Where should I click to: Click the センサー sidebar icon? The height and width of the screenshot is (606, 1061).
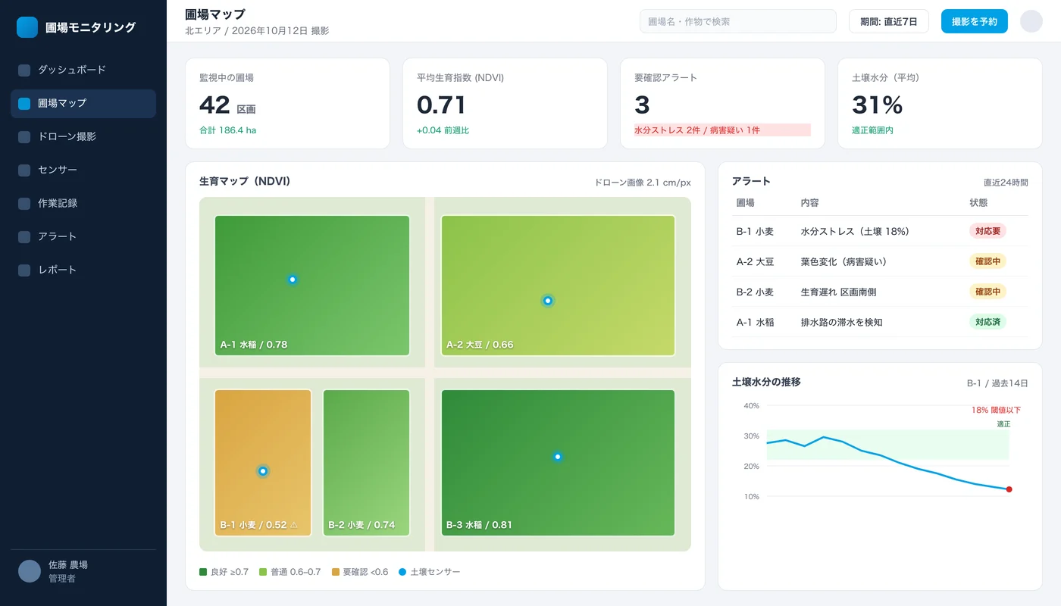(24, 170)
